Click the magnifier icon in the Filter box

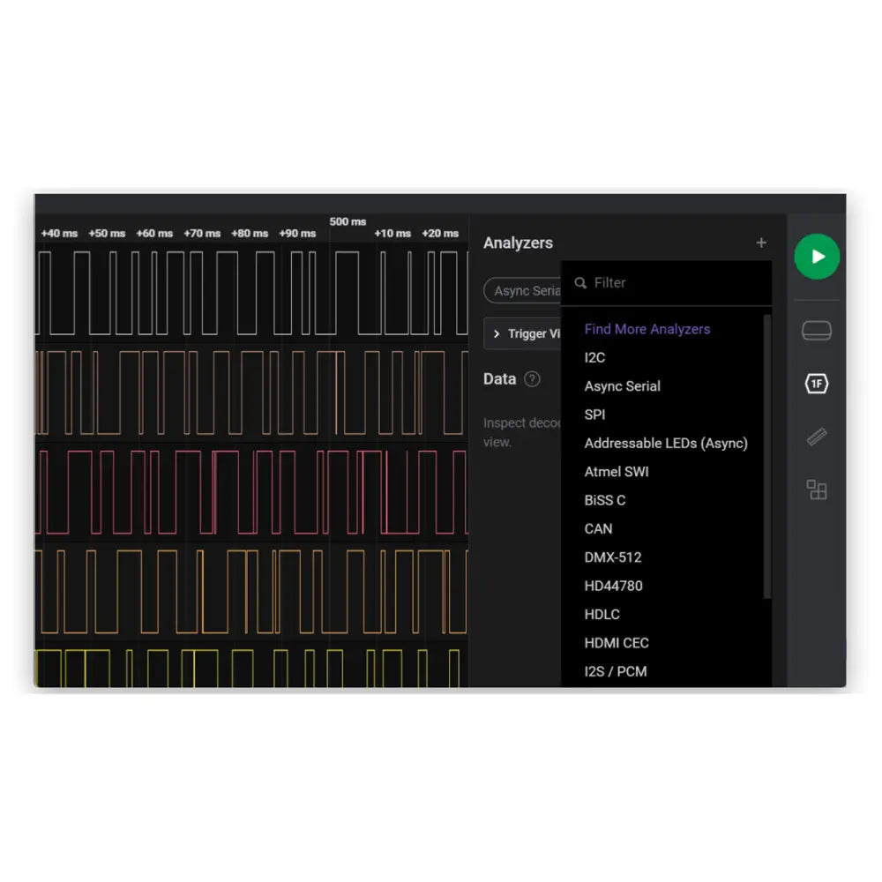pyautogui.click(x=580, y=283)
